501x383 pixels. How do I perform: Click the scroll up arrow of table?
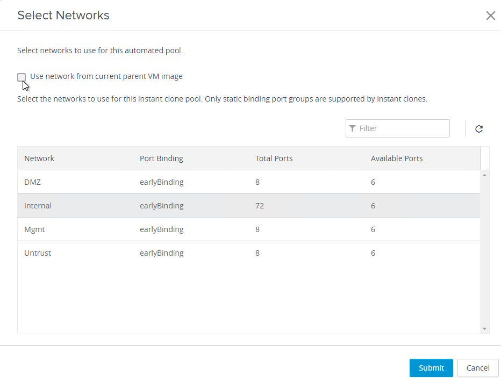pyautogui.click(x=484, y=175)
